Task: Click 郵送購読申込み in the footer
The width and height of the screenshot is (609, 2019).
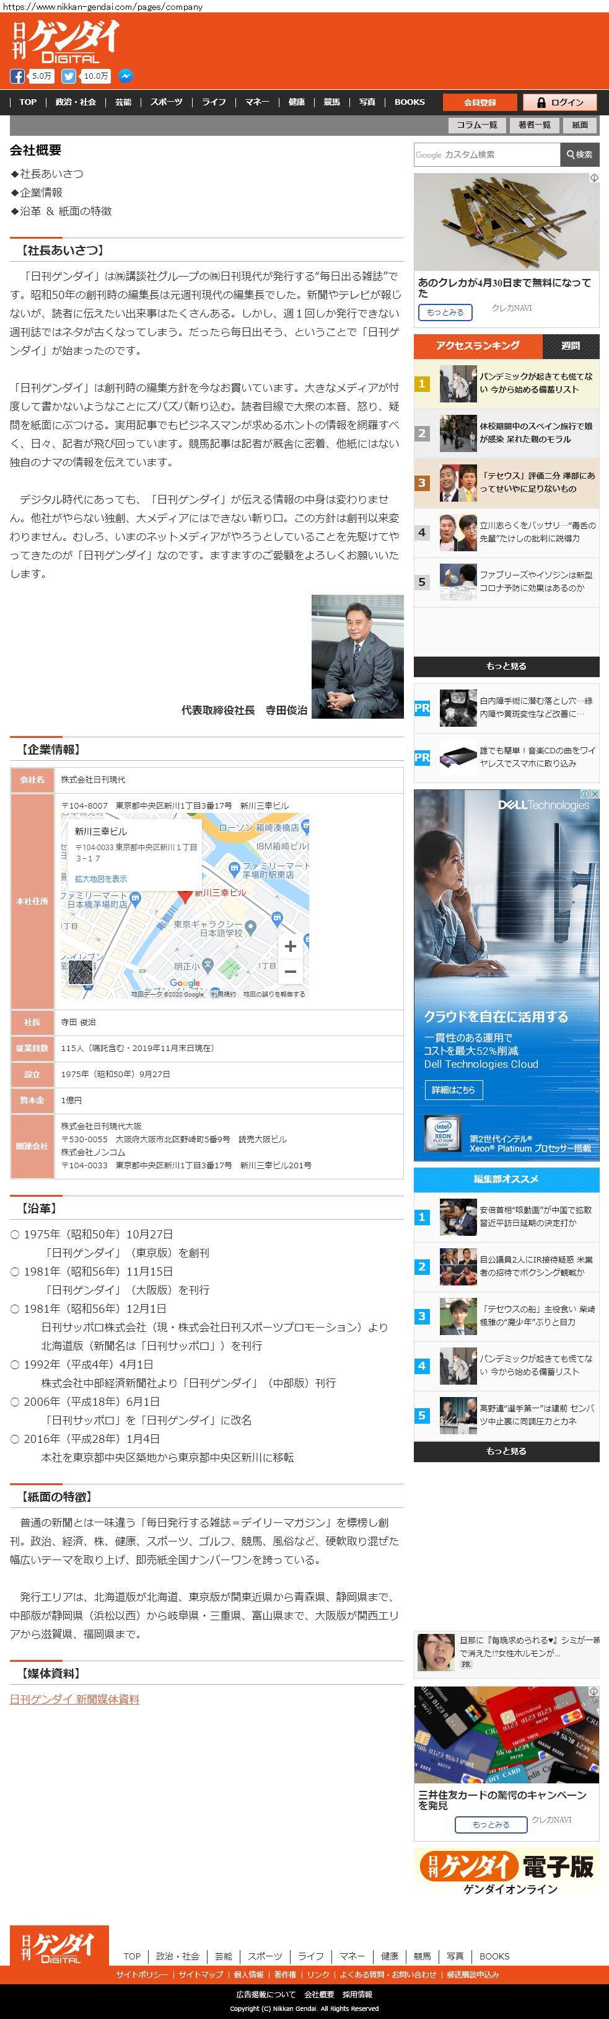Action: click(x=473, y=1974)
